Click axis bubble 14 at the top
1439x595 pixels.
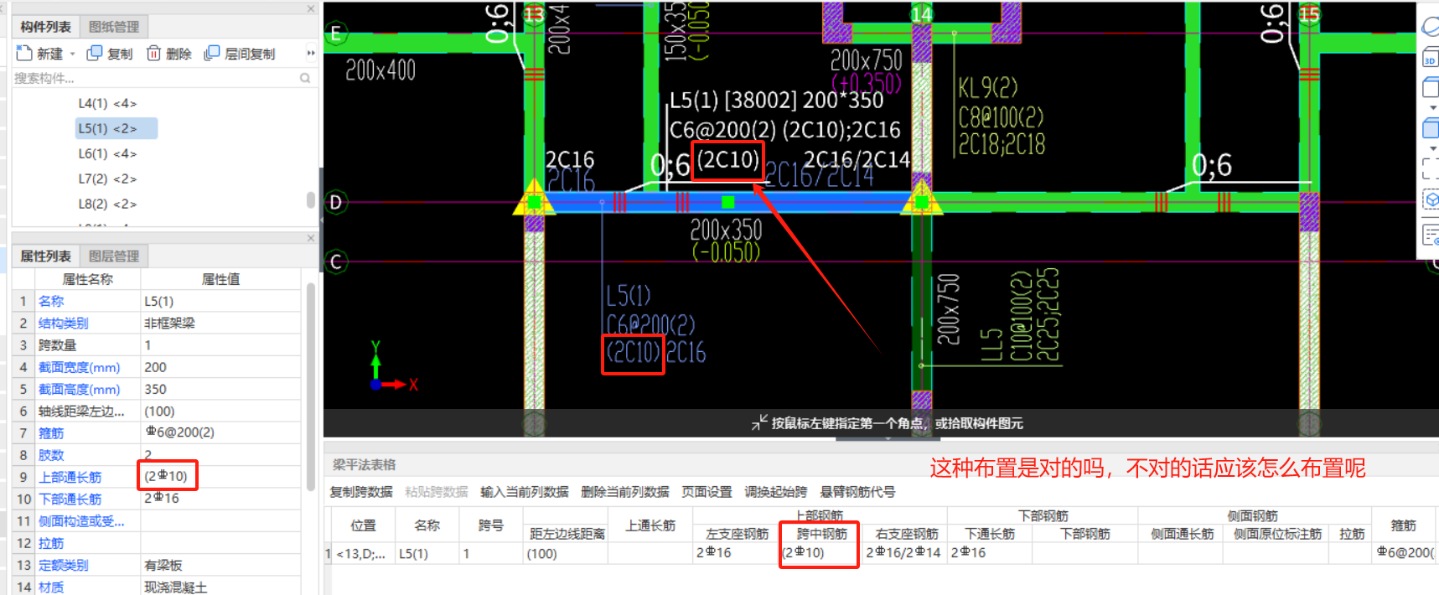922,13
